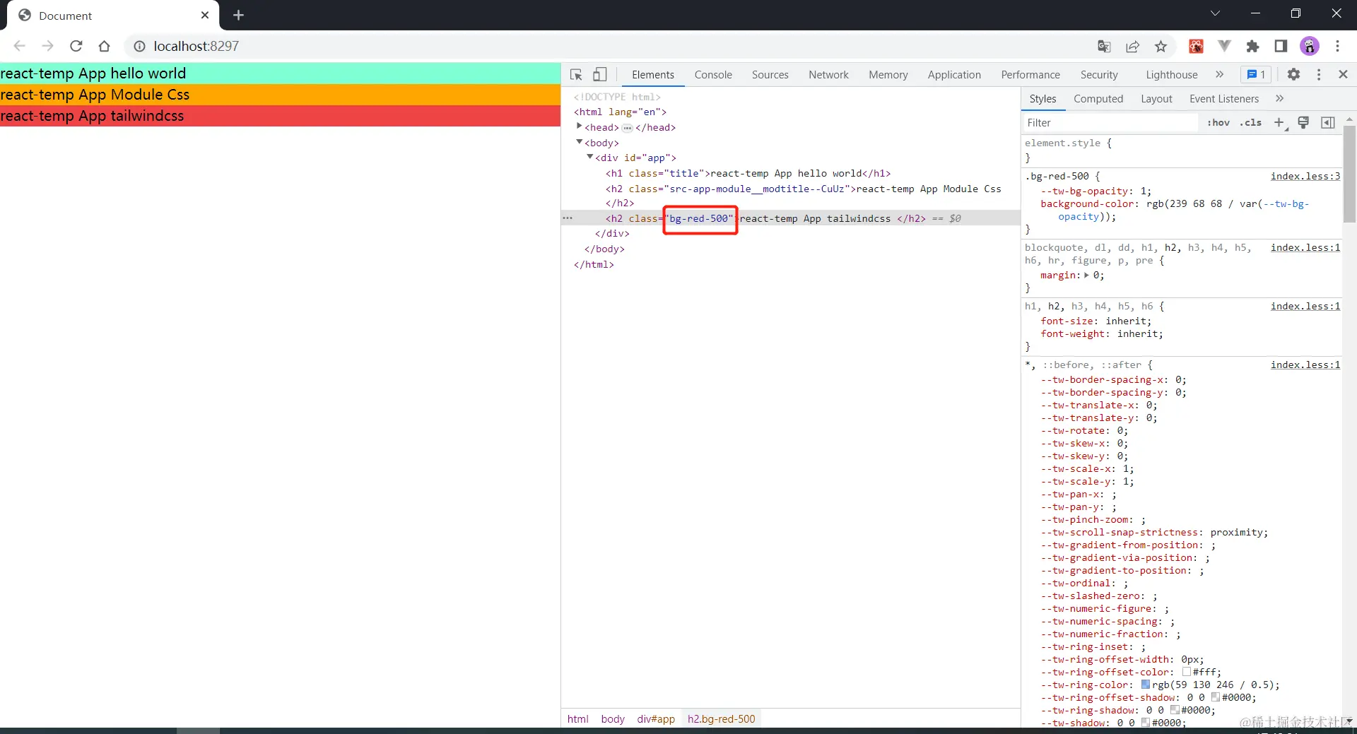Select the inspect element cursor tool

click(x=575, y=74)
